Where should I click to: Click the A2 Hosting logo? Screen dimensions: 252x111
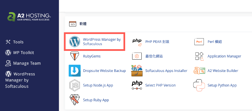[x=29, y=17]
